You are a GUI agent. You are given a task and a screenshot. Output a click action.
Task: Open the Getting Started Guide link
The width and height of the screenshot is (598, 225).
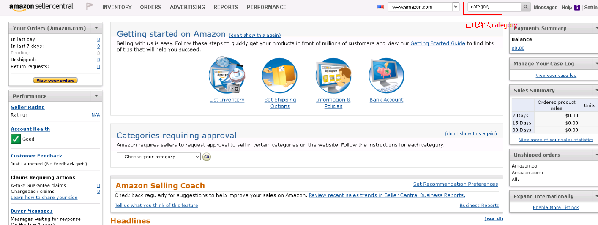click(x=437, y=43)
